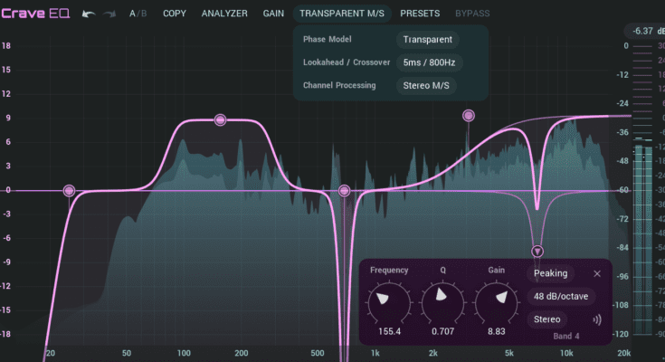Select the low-cut band node near 25 Hz
Viewport: 665px width, 362px height.
point(69,190)
